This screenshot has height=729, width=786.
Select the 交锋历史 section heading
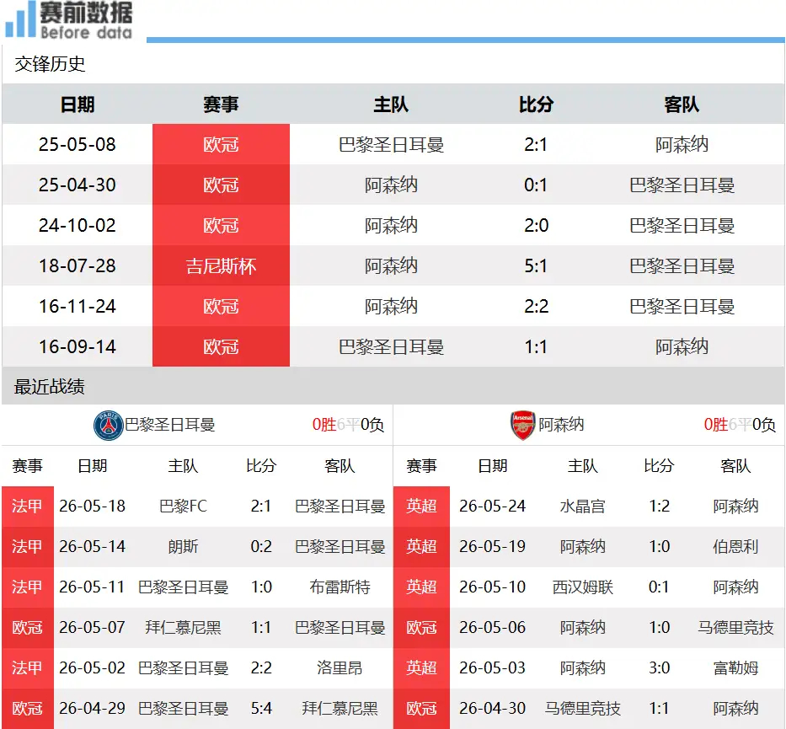(x=50, y=64)
